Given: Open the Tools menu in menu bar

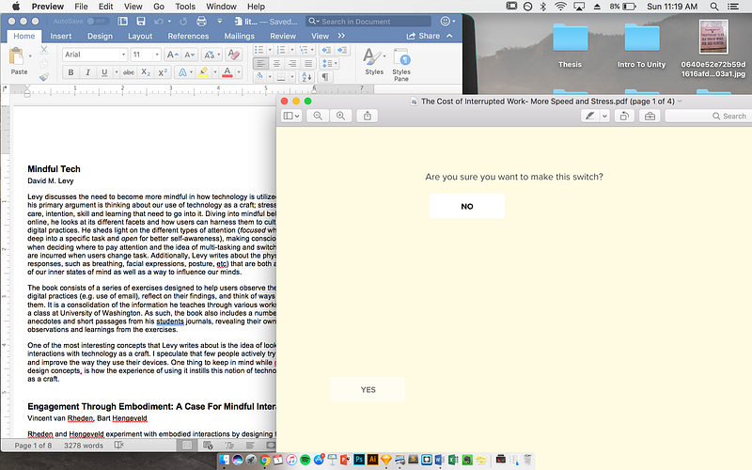Looking at the screenshot, I should 184,7.
